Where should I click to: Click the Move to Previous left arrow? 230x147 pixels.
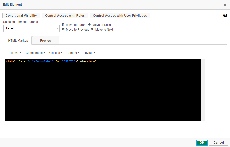[63, 29]
